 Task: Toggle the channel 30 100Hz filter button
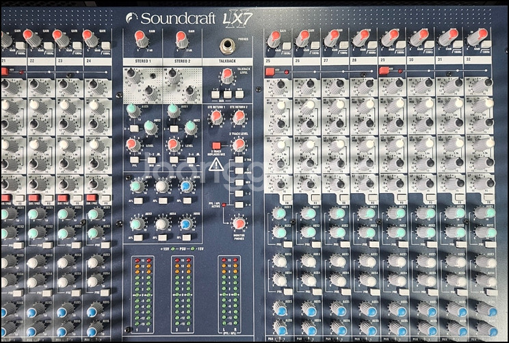pos(429,45)
